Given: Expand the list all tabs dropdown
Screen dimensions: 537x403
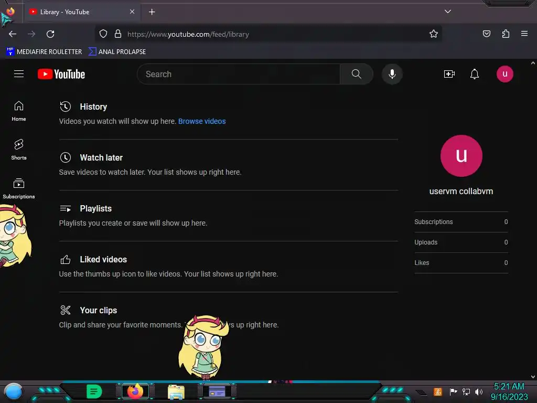Looking at the screenshot, I should click(448, 12).
